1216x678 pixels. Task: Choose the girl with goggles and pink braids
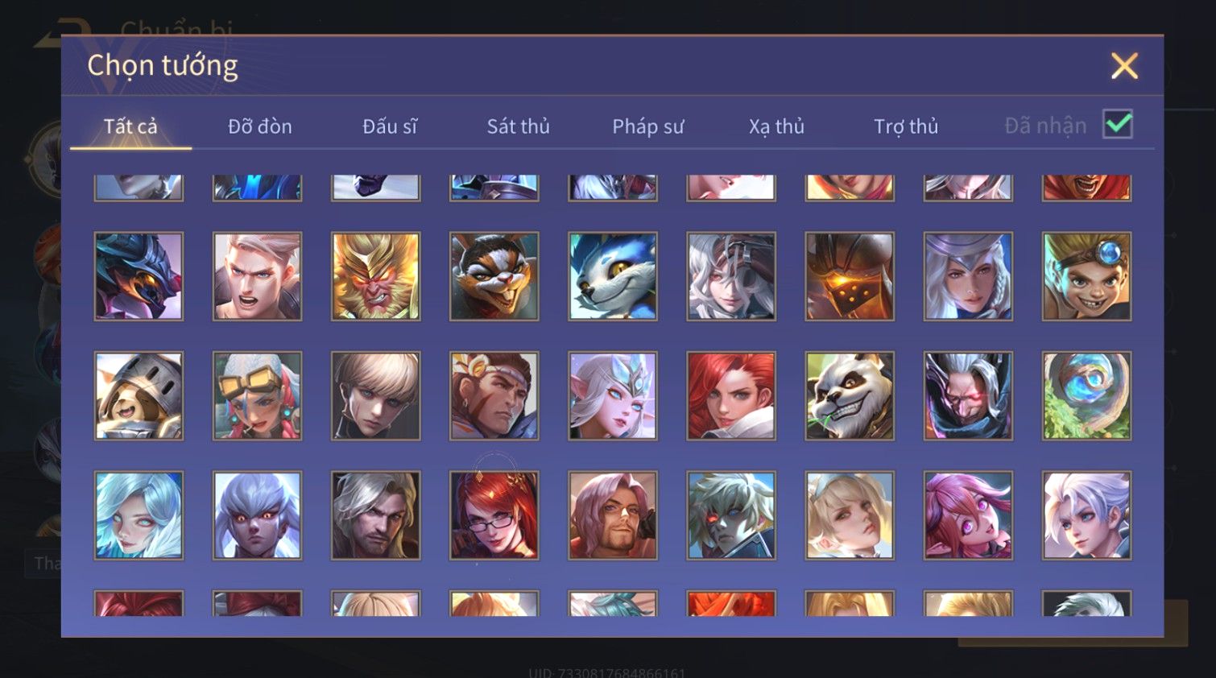pos(257,395)
